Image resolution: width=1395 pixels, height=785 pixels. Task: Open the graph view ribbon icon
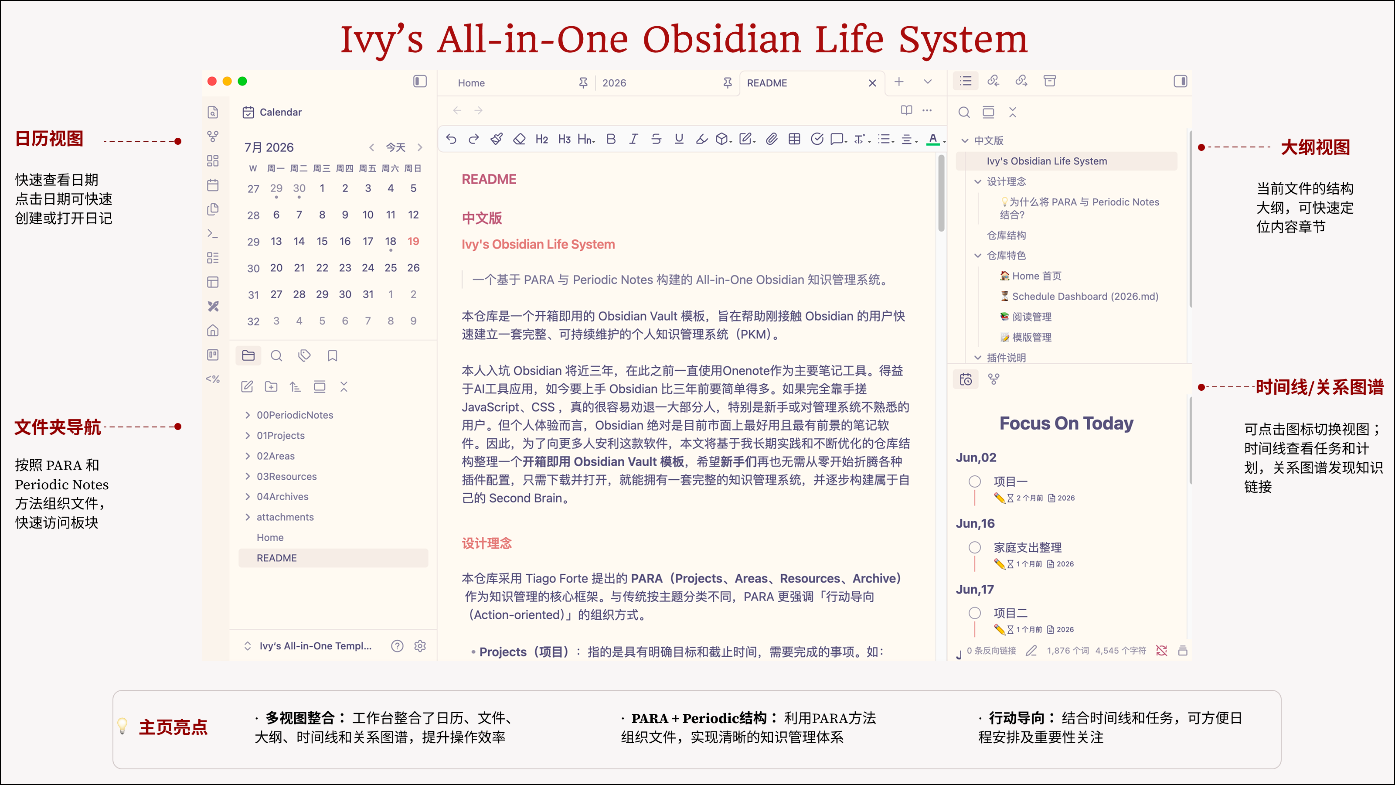click(213, 136)
